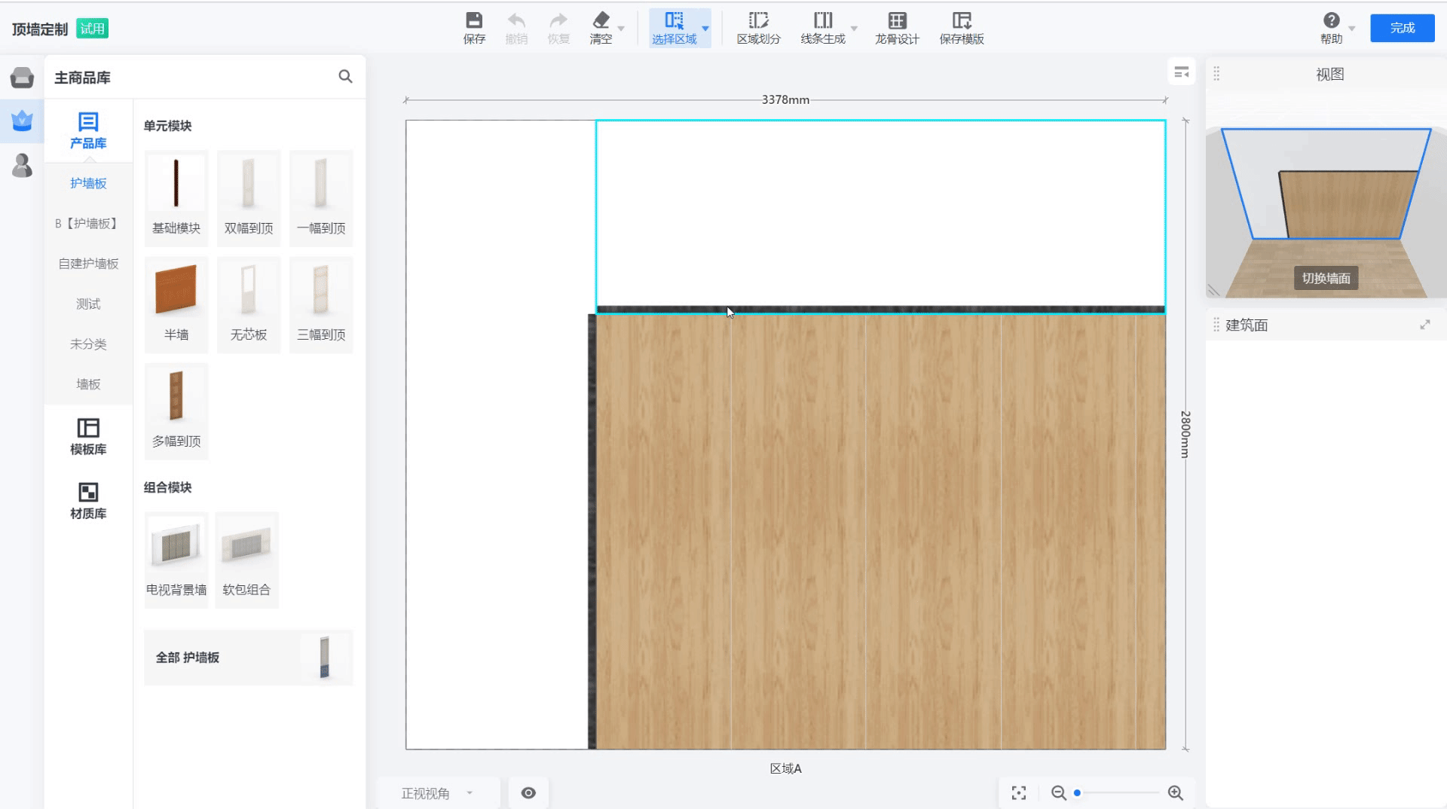Image resolution: width=1447 pixels, height=809 pixels.
Task: Click the zoom out magnifier icon
Action: coord(1059,792)
